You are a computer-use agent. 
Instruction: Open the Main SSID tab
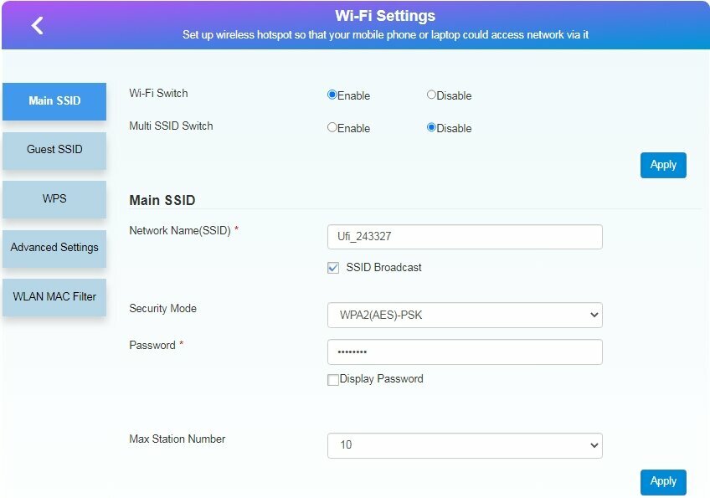point(54,101)
